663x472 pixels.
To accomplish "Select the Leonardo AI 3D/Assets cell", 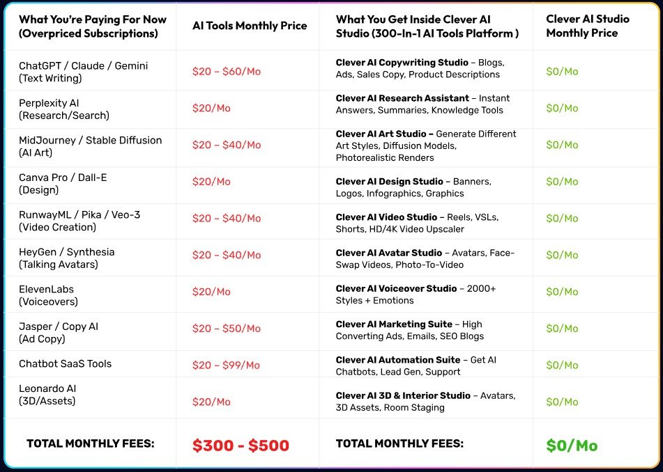I will (48, 395).
